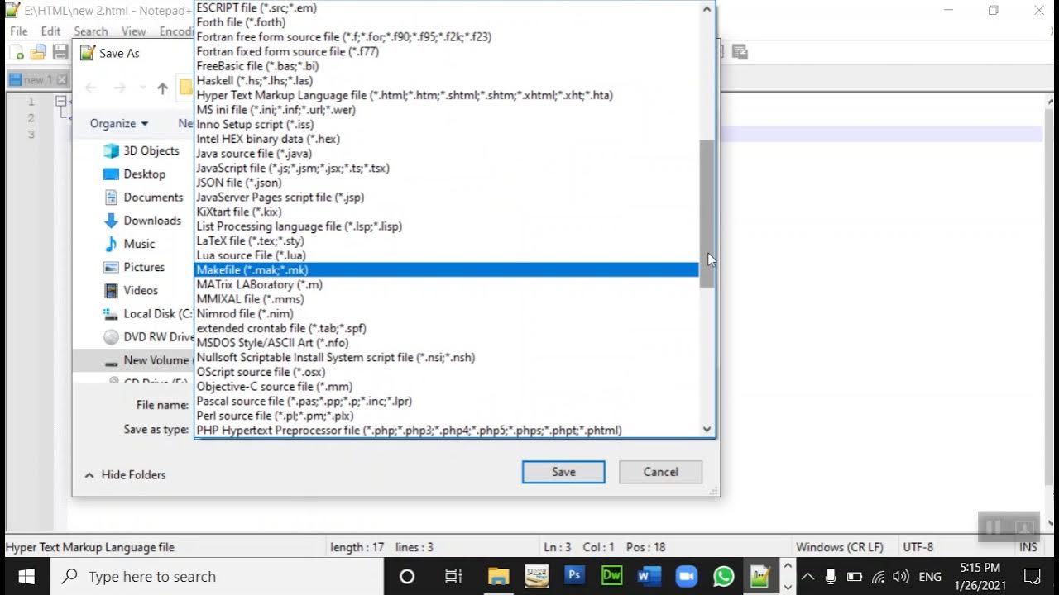
Task: Choose Objective-C source file (*.mm) type
Action: click(447, 386)
